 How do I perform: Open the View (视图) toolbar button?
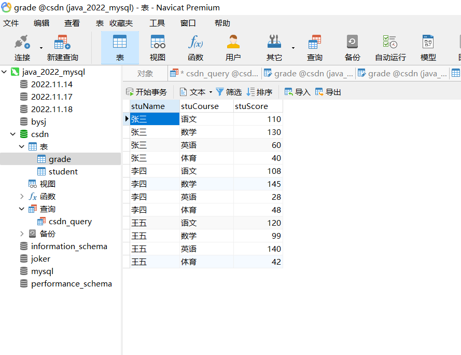(x=158, y=48)
